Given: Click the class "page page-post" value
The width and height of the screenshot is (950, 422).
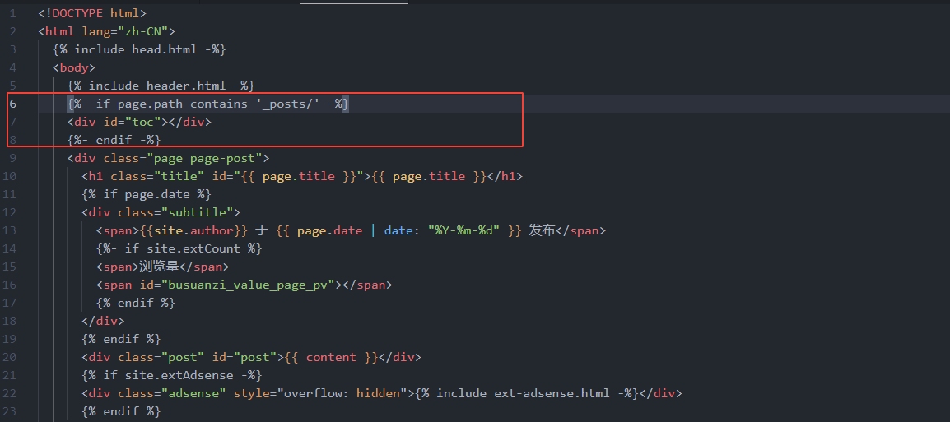Looking at the screenshot, I should click(207, 159).
